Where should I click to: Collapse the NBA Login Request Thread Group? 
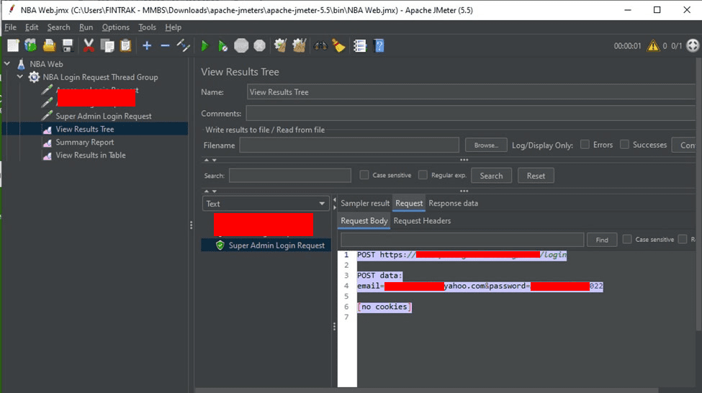[20, 77]
